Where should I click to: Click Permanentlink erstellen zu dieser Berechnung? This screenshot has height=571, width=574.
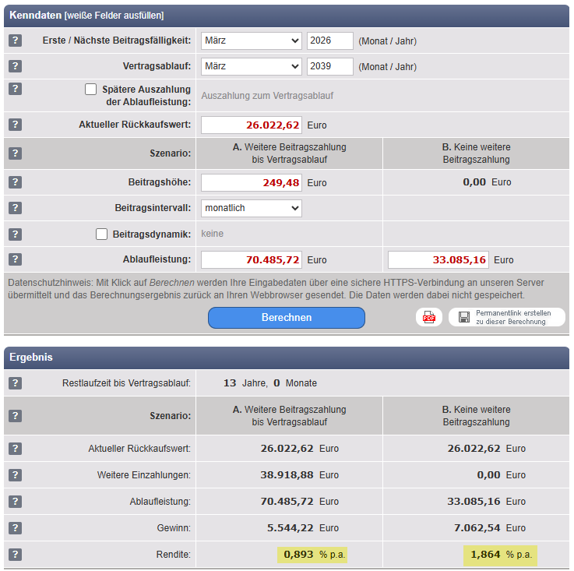point(506,317)
